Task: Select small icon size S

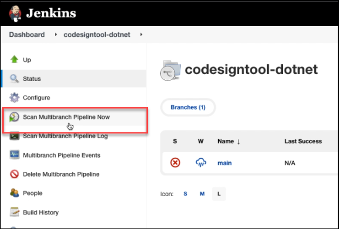Action: click(x=185, y=194)
